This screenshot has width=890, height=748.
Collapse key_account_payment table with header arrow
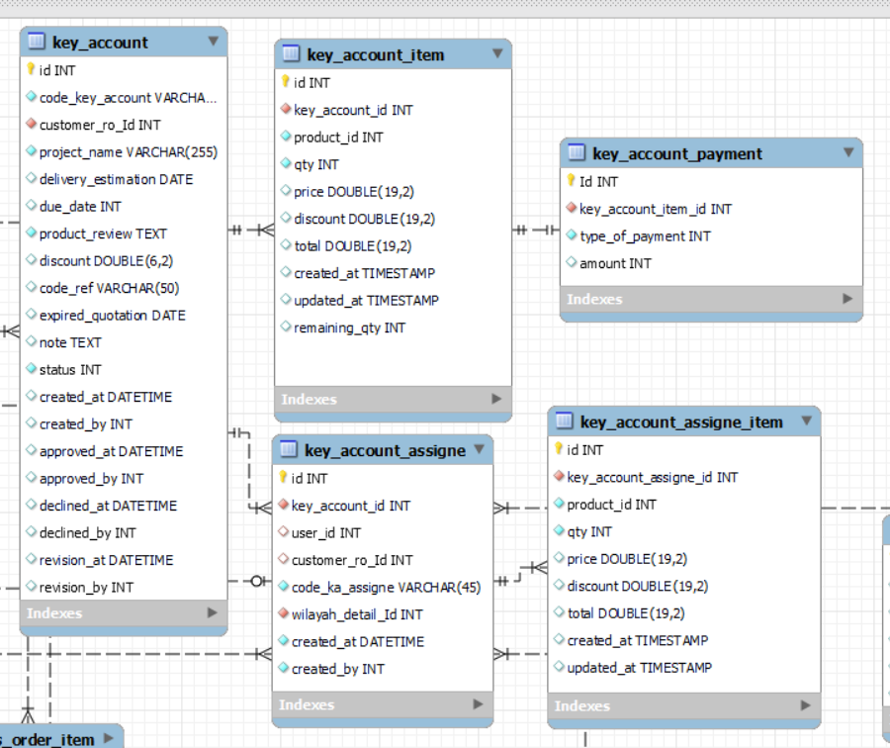847,152
